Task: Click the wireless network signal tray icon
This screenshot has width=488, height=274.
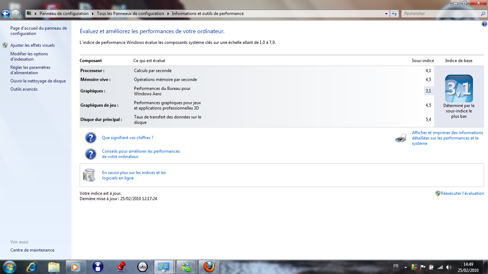Action: pyautogui.click(x=440, y=267)
